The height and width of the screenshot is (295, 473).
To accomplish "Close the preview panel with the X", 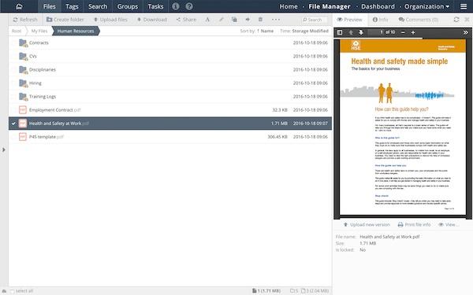I will [467, 20].
